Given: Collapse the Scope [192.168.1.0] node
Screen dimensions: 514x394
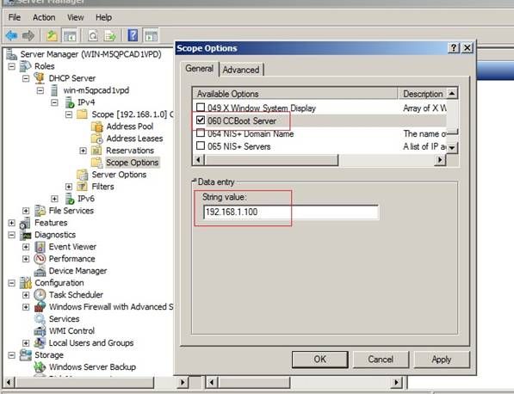Looking at the screenshot, I should [69, 114].
